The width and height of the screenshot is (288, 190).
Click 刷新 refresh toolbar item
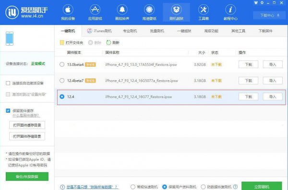click(113, 43)
